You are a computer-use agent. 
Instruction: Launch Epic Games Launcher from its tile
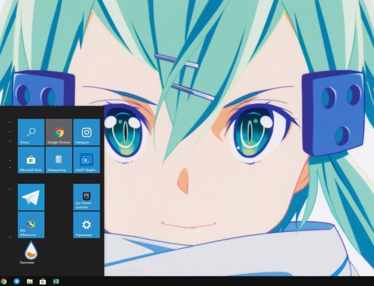[86, 197]
